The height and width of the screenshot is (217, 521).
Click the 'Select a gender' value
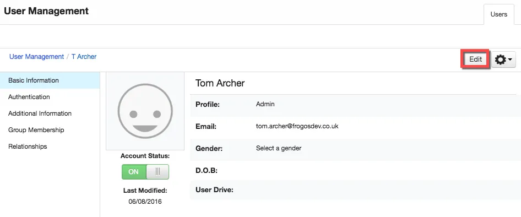click(x=279, y=148)
